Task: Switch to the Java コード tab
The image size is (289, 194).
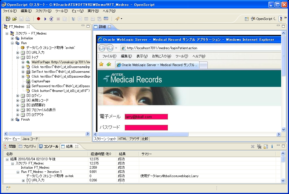Action: tap(30, 139)
